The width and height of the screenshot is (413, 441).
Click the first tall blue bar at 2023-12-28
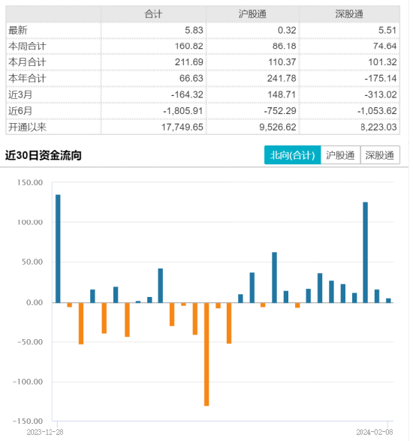[x=58, y=249]
